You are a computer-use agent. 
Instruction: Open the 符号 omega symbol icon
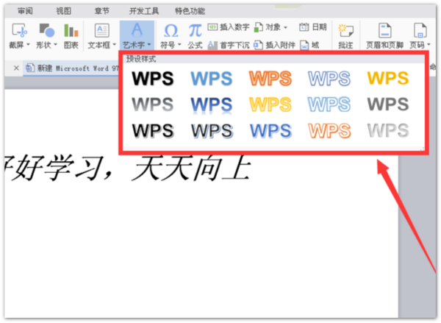pyautogui.click(x=171, y=30)
